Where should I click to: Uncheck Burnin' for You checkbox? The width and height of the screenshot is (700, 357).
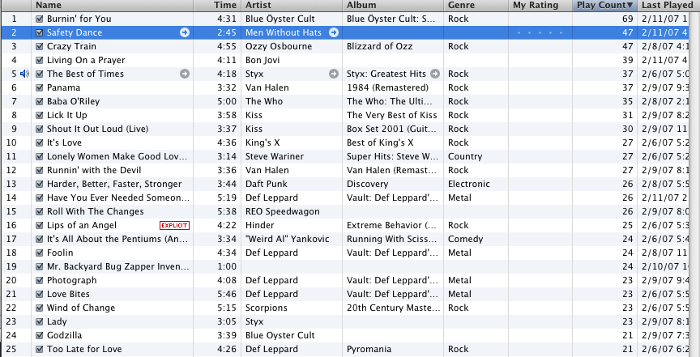[39, 19]
